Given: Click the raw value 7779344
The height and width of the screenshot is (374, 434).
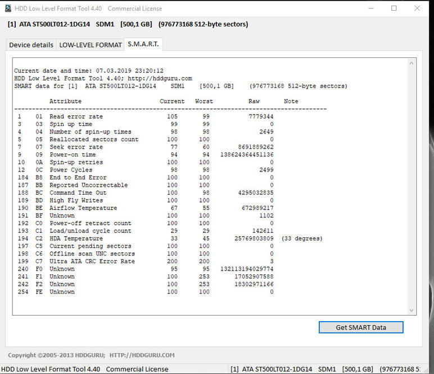Looking at the screenshot, I should (x=261, y=116).
